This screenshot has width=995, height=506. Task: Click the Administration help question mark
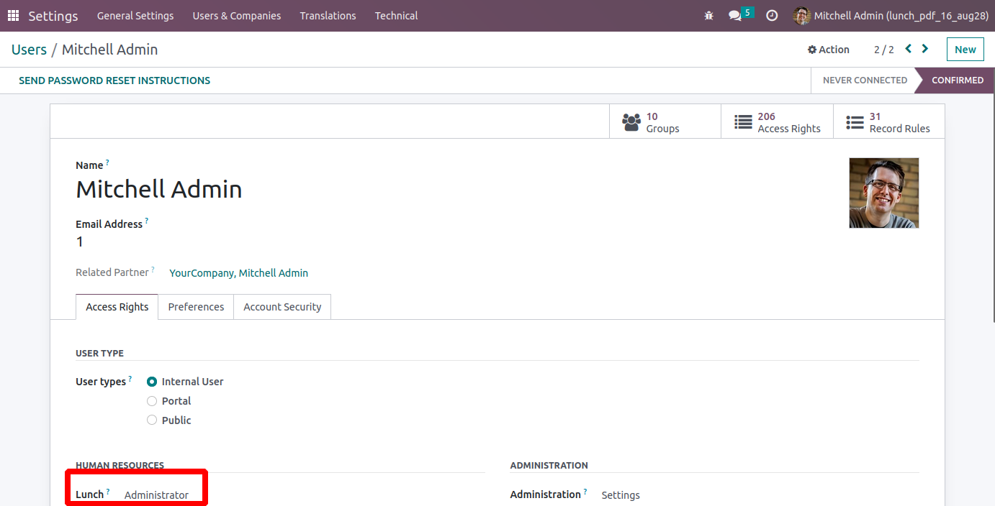(585, 492)
